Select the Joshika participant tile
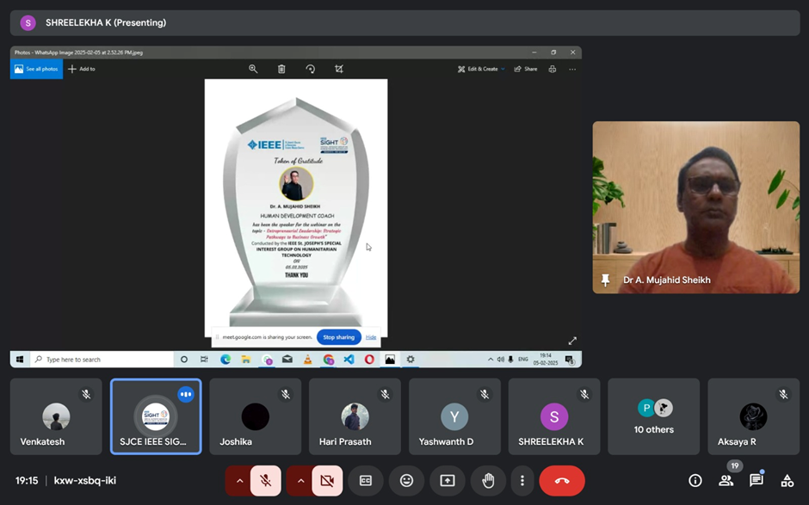809x505 pixels. (256, 416)
